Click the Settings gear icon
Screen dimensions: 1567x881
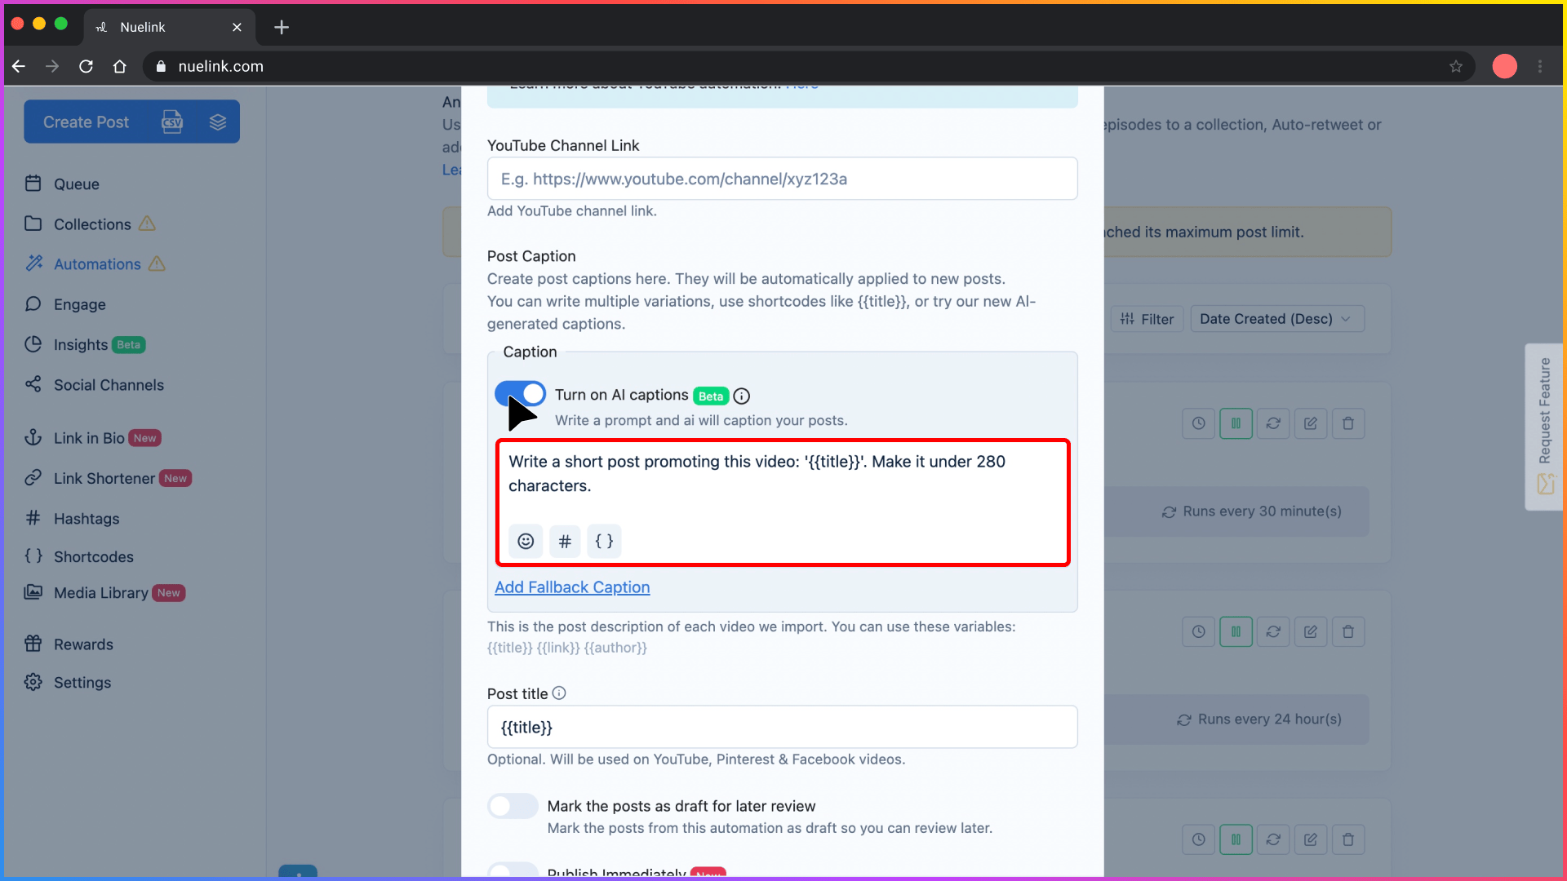click(x=33, y=682)
